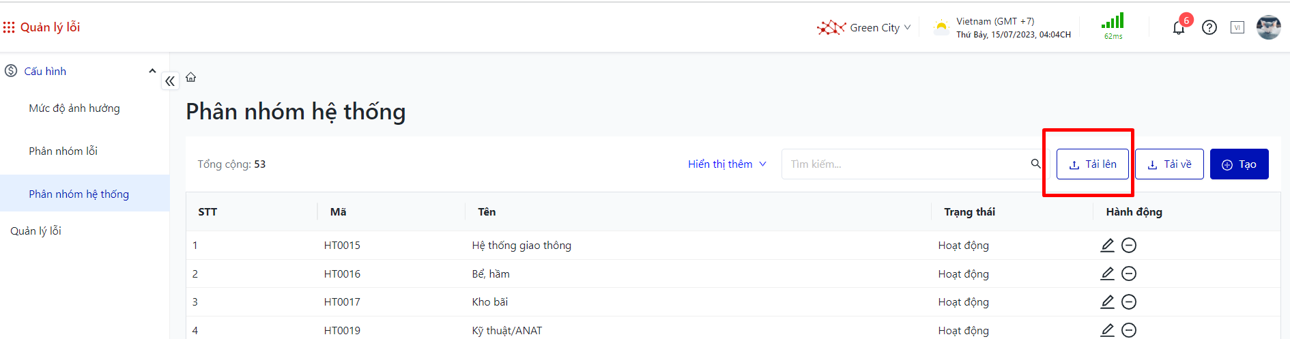Open the user avatar profile
1290x339 pixels.
(x=1268, y=27)
